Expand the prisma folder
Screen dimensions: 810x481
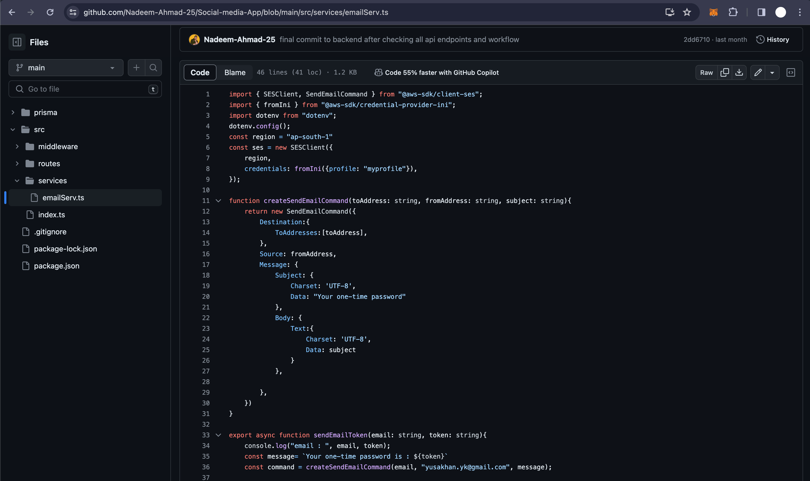(x=13, y=112)
